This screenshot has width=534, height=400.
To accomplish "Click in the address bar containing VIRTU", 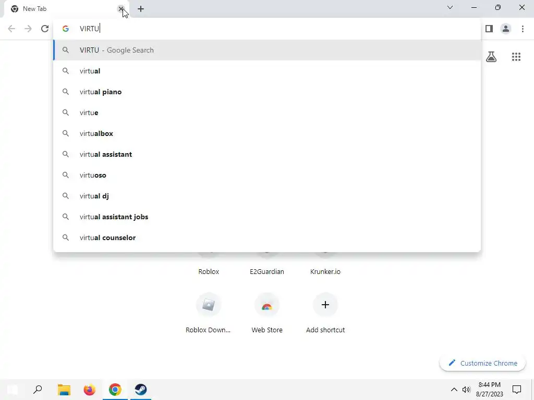I will pyautogui.click(x=267, y=29).
